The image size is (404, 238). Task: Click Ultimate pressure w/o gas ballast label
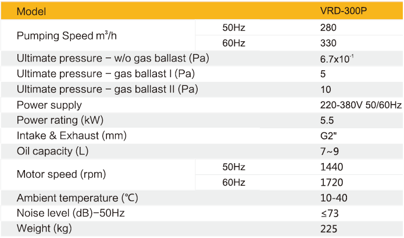pyautogui.click(x=113, y=59)
